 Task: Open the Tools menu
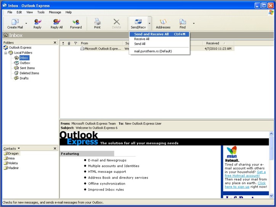pos(41,12)
